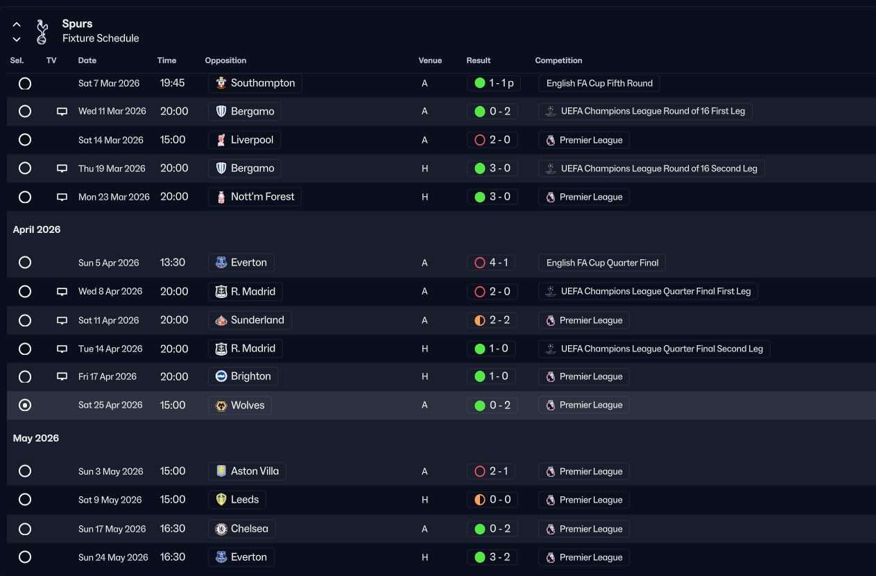
Task: Sort by the Competition column header
Action: click(x=559, y=61)
